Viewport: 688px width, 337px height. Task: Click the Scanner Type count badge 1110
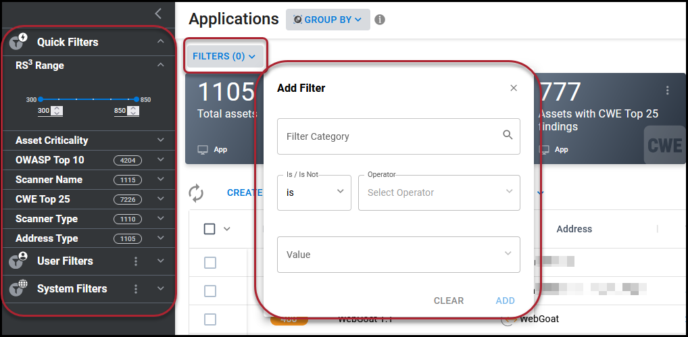pyautogui.click(x=128, y=219)
